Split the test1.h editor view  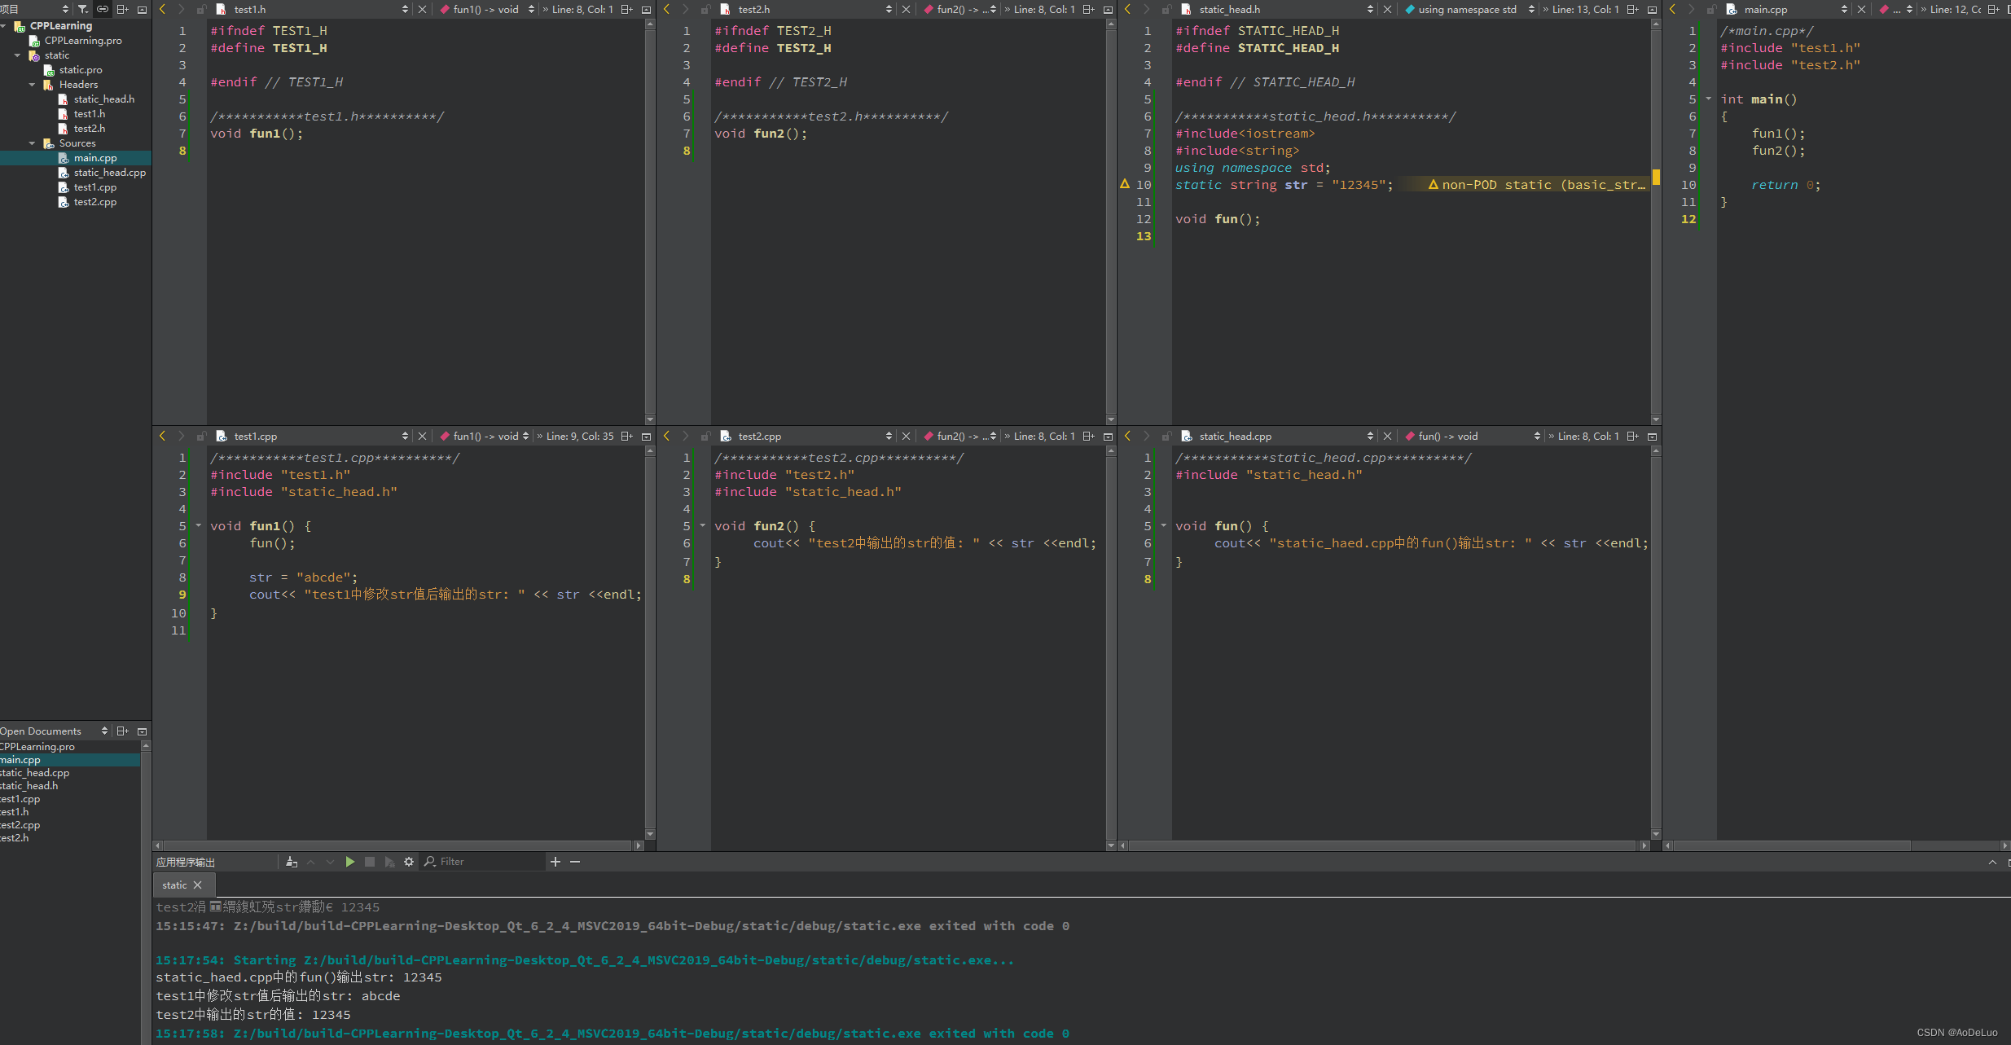click(x=626, y=9)
